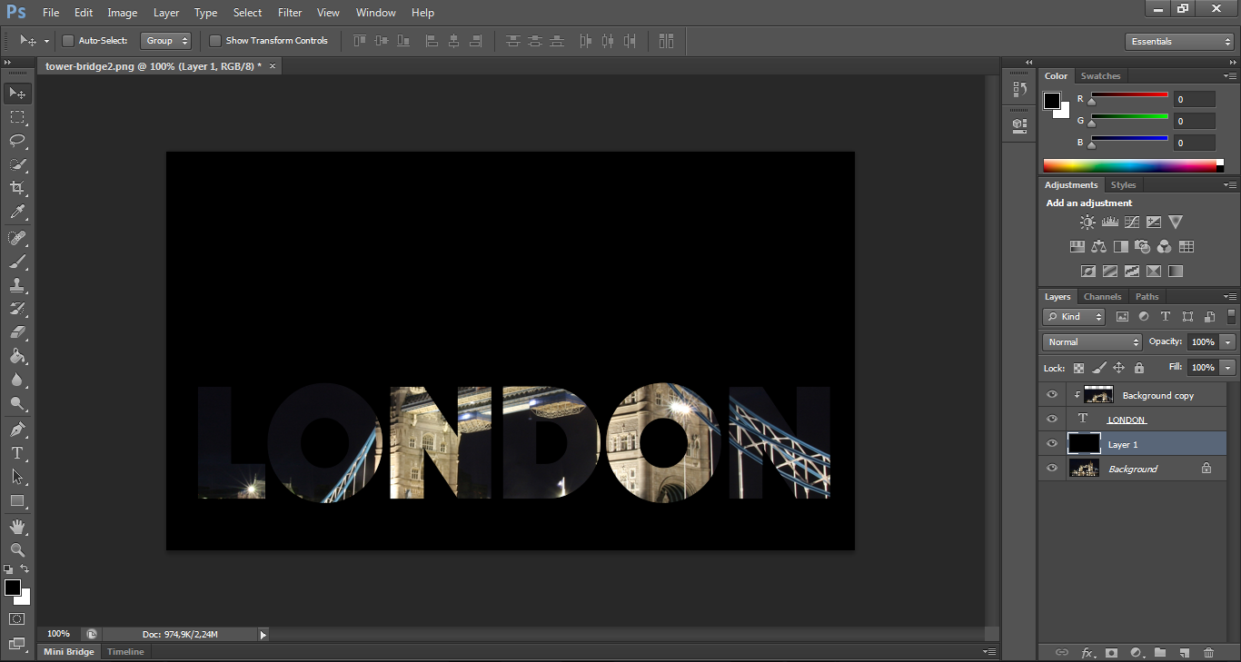This screenshot has height=662, width=1241.
Task: Select the Horizontal Type tool
Action: tap(17, 452)
